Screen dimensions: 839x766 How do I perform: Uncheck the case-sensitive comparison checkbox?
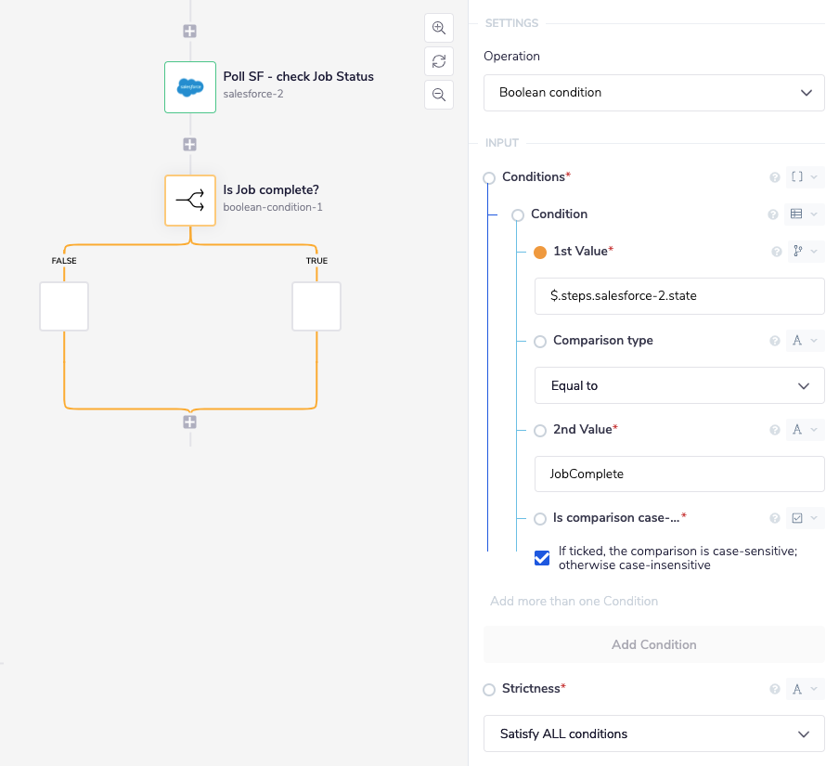pos(541,558)
